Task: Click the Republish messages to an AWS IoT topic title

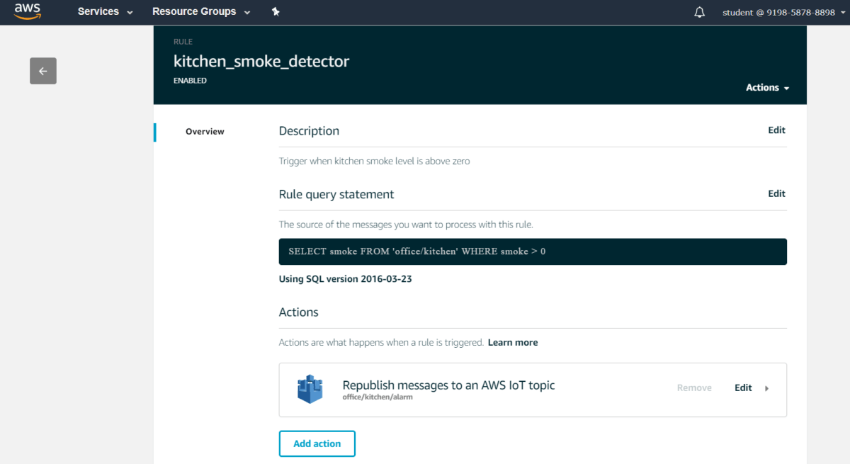Action: (x=448, y=385)
